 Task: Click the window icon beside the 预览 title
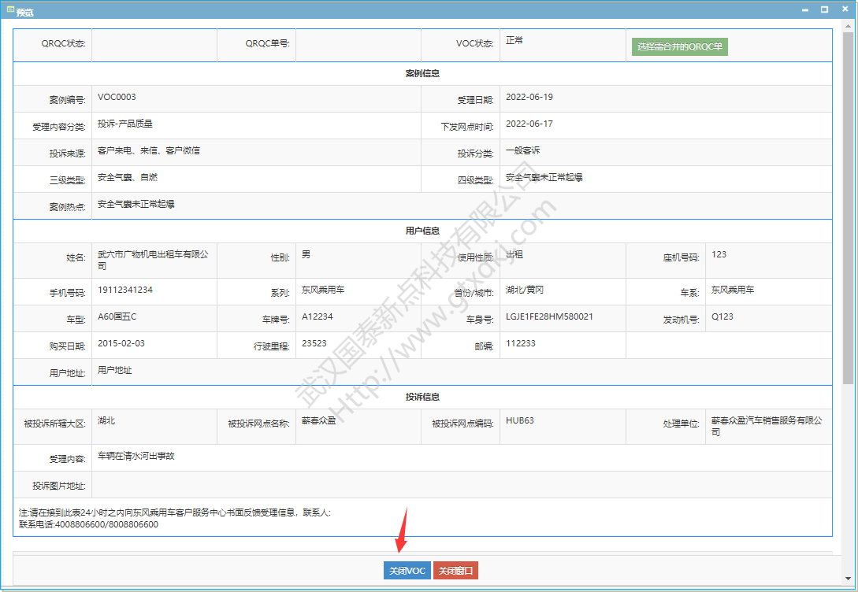(x=10, y=10)
